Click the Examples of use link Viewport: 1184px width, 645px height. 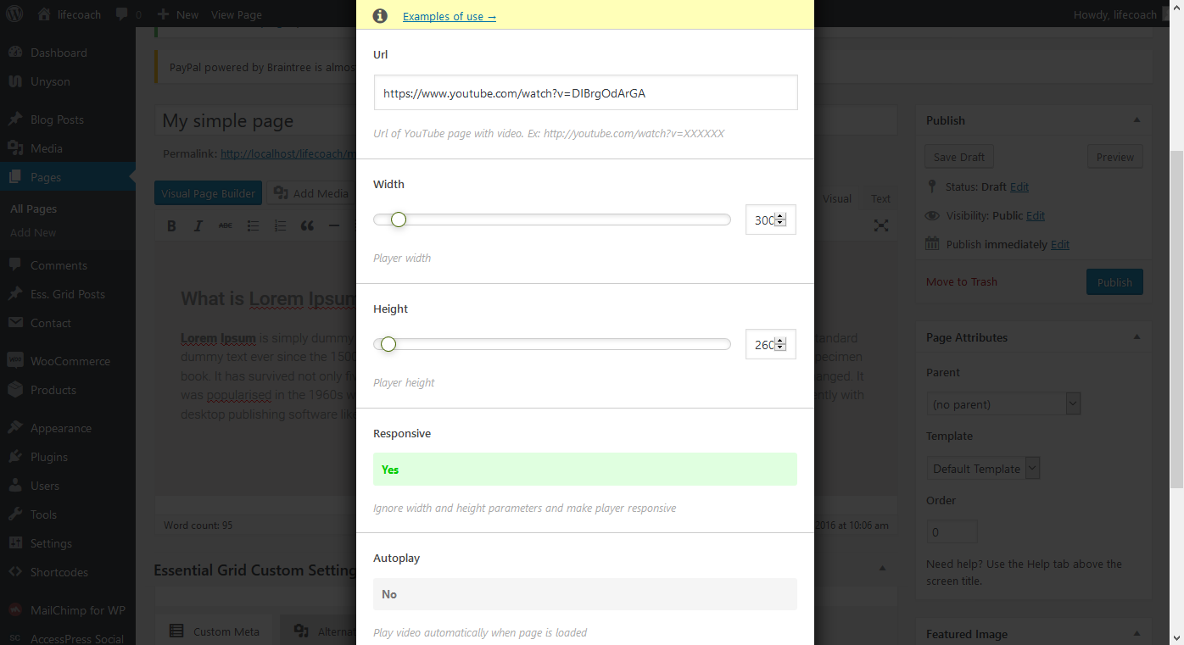point(449,17)
